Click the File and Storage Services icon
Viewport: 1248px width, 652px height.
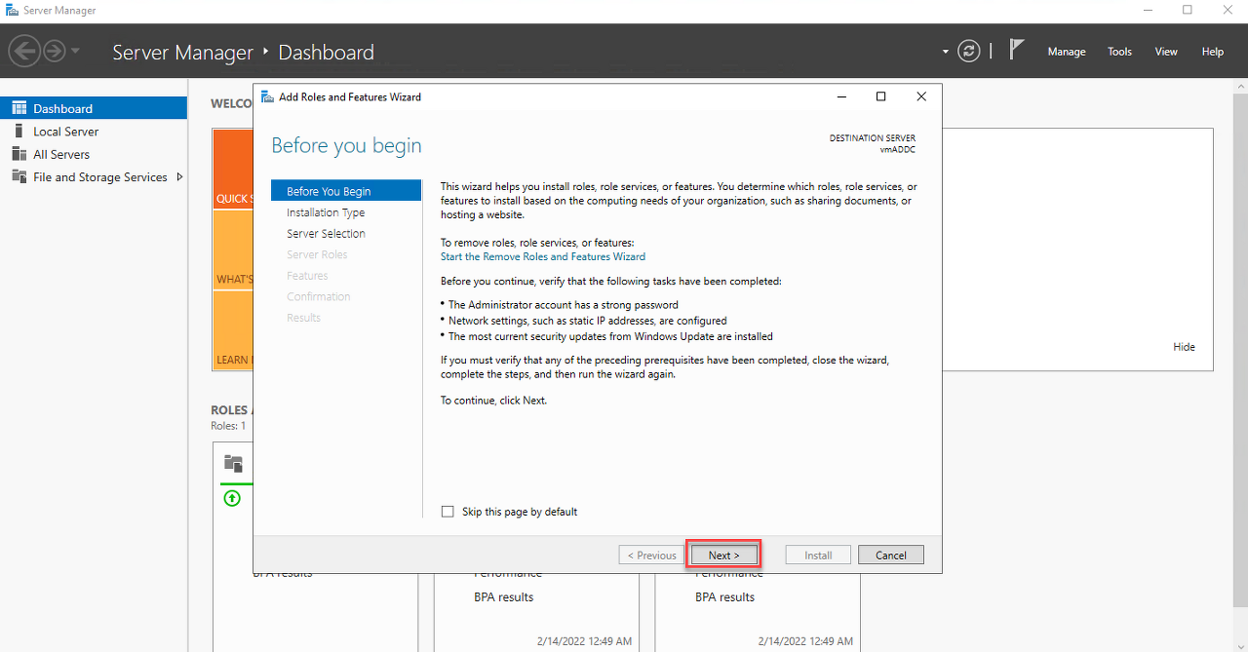(19, 176)
